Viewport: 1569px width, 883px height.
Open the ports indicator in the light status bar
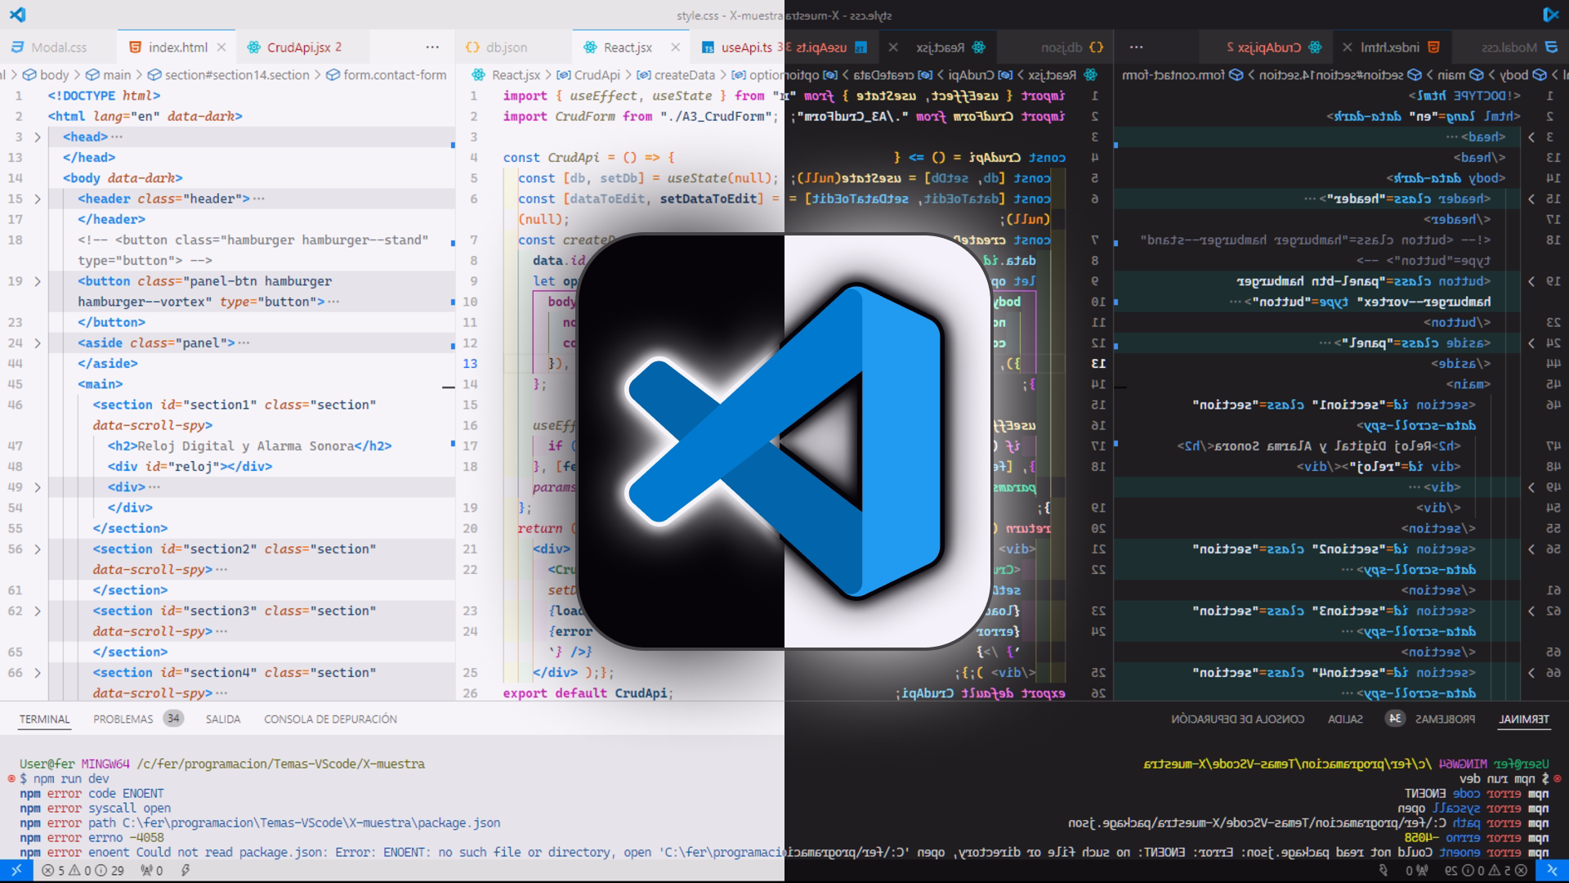tap(151, 871)
